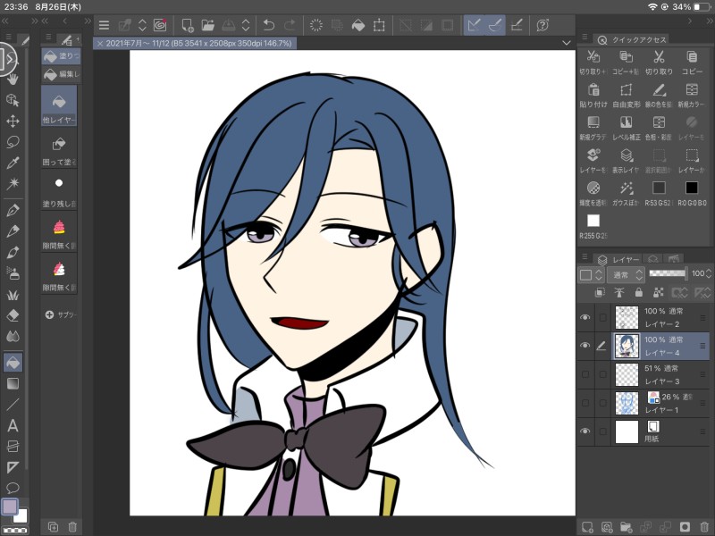The width and height of the screenshot is (715, 536).
Task: Select the Text tool
Action: 13,426
